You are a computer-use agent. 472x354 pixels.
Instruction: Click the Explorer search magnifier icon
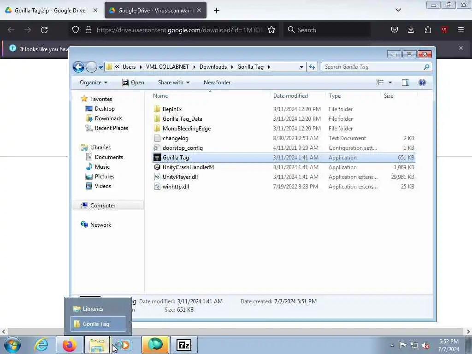point(426,67)
